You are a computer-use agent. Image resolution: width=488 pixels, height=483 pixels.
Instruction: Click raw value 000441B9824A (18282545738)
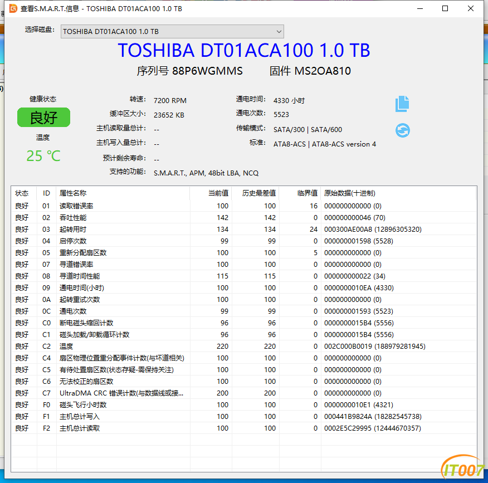point(373,416)
